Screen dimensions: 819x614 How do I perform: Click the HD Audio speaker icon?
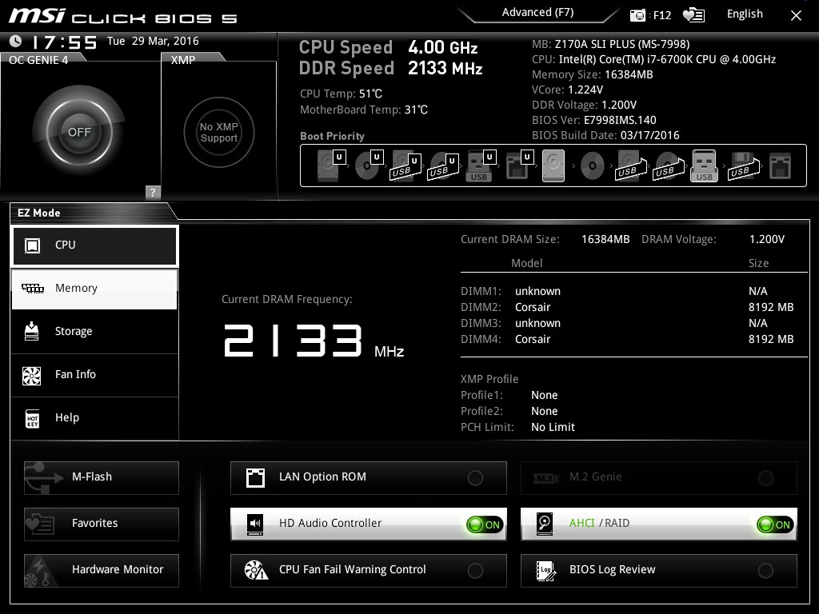click(x=255, y=524)
